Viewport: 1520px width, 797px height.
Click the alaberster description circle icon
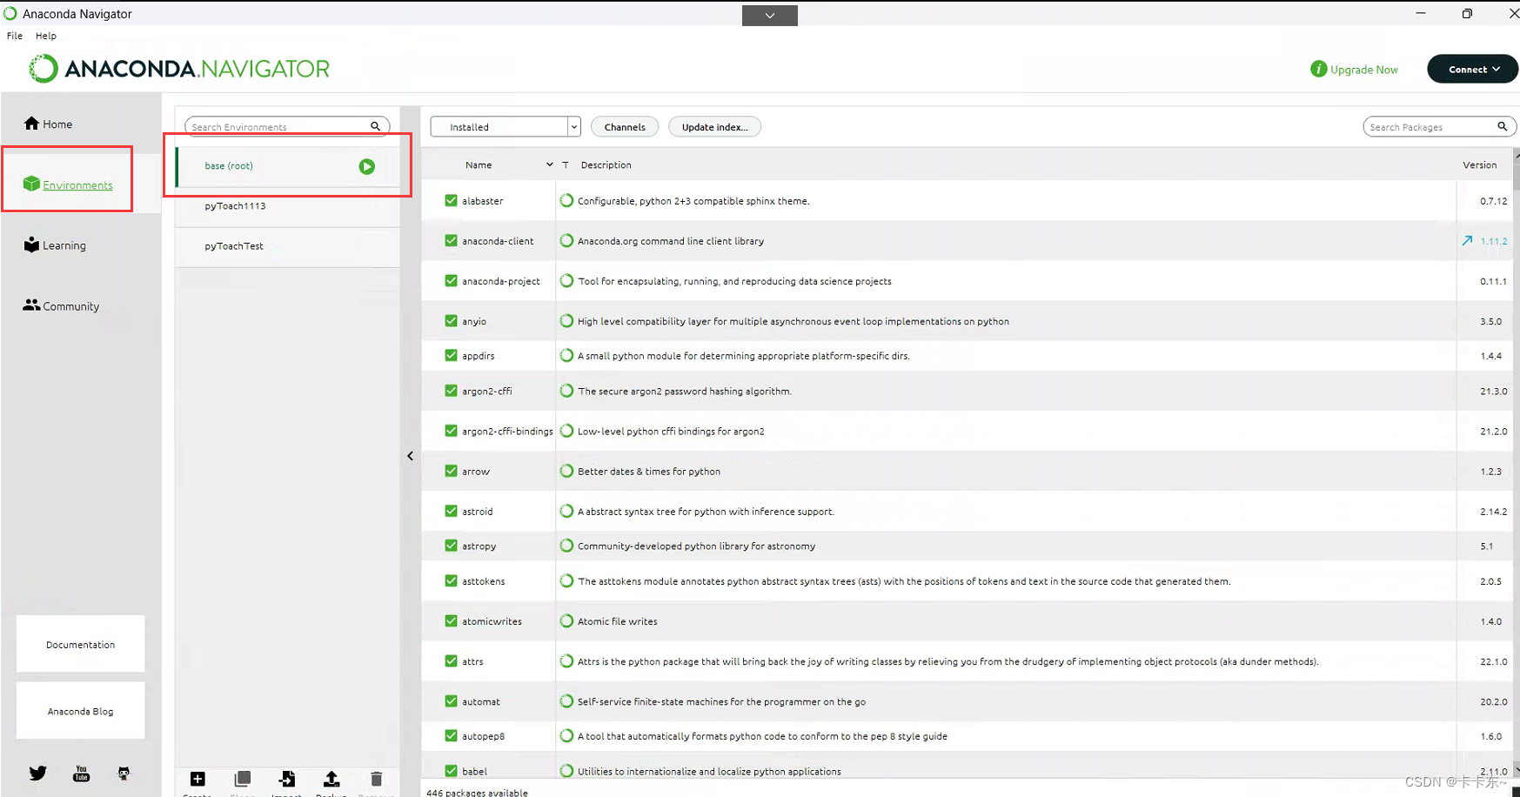[566, 200]
